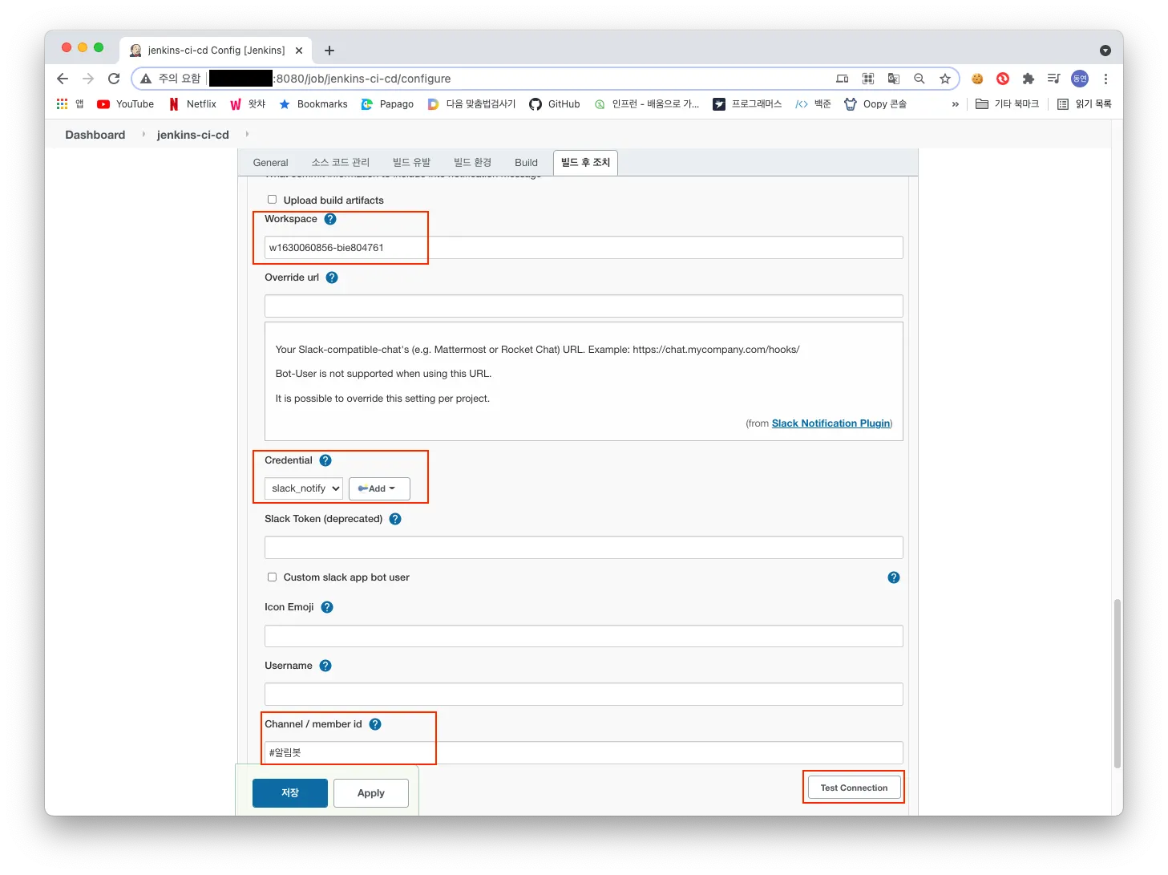Focus the Workspace input field

(584, 248)
